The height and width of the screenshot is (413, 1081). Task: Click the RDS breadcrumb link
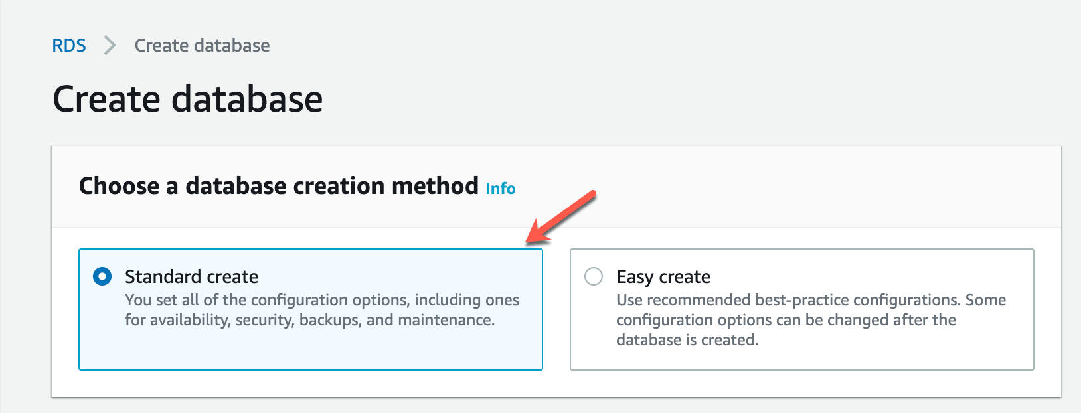(69, 46)
